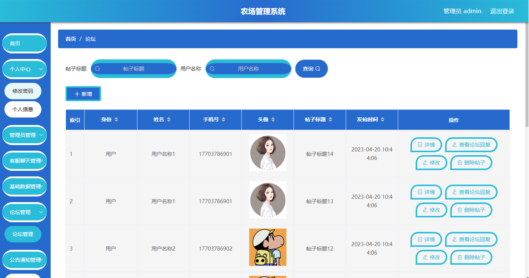The image size is (529, 278).
Task: Sort table by 头像 column arrows
Action: [273, 119]
